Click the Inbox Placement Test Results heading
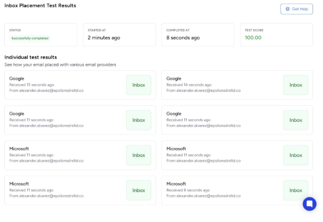This screenshot has height=222, width=323. tap(40, 5)
